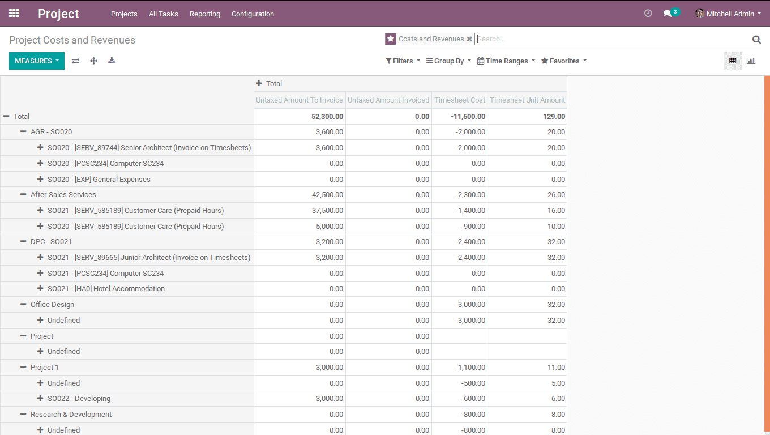This screenshot has height=435, width=770.
Task: Open Mitchell Admin user menu
Action: 728,14
